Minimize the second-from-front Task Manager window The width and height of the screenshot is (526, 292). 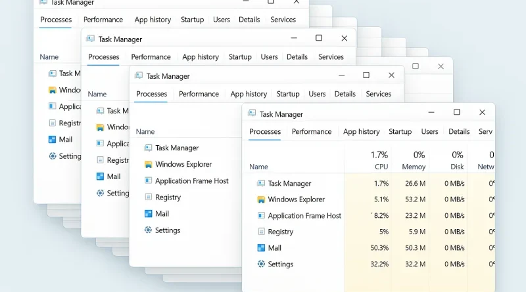[341, 75]
